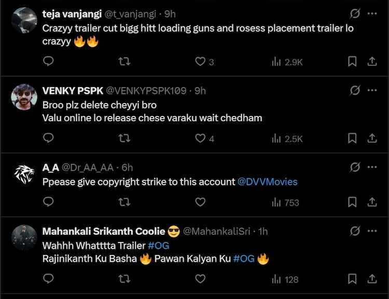Open Grok icon on teja vanjangi's tweet
Image resolution: width=389 pixels, height=299 pixels.
click(x=355, y=14)
